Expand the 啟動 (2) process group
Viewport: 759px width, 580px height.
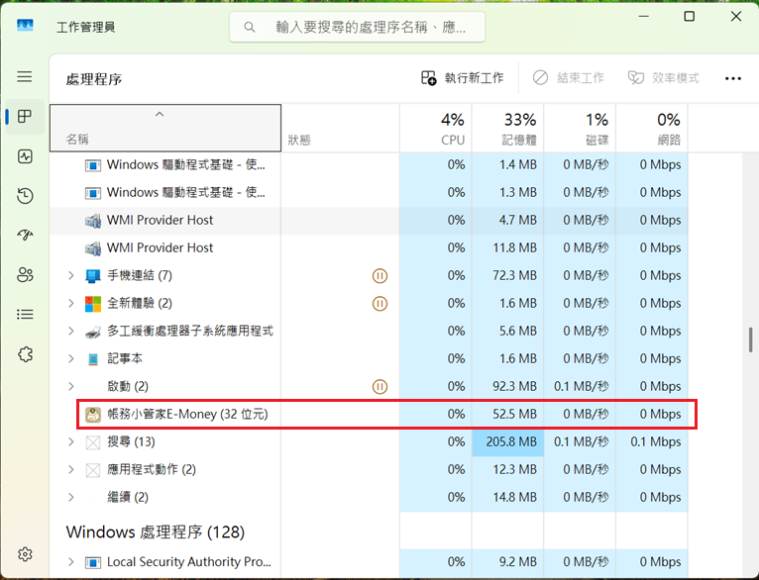[x=71, y=386]
